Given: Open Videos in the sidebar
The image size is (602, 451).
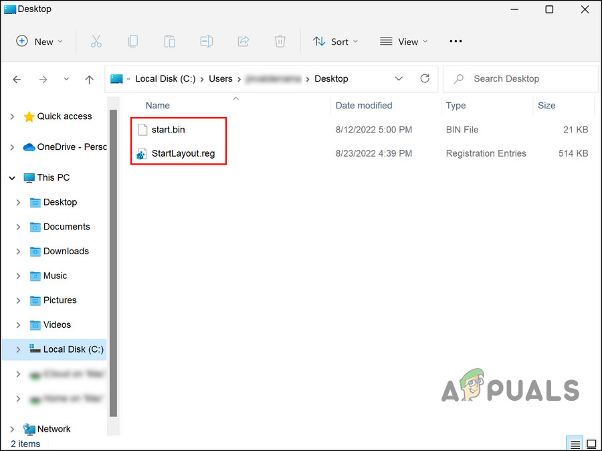Looking at the screenshot, I should tap(57, 325).
